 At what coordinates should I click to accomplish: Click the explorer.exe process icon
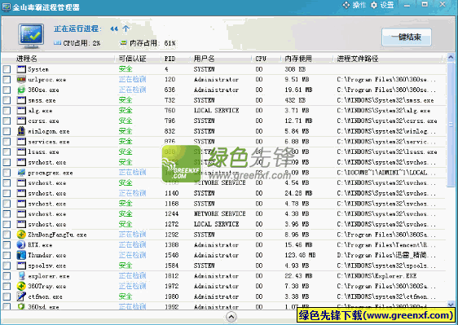[x=21, y=276]
